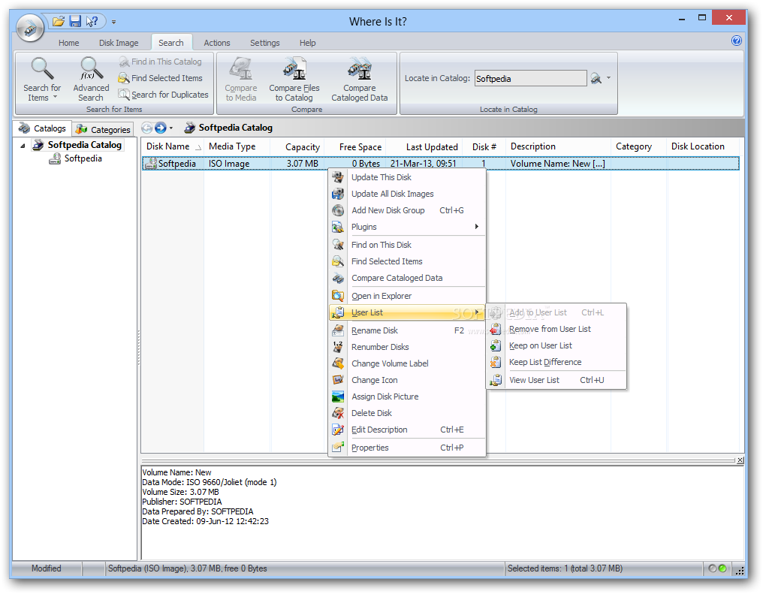
Task: Sort by the Description column header
Action: pos(558,146)
